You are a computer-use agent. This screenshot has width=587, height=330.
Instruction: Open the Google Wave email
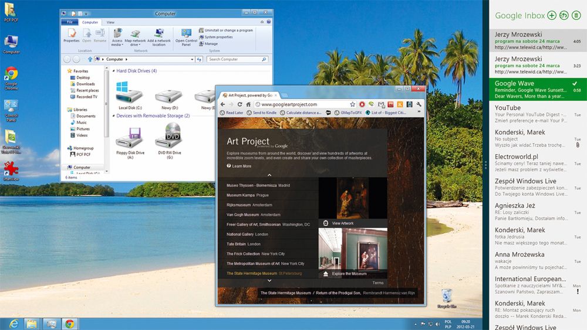538,89
